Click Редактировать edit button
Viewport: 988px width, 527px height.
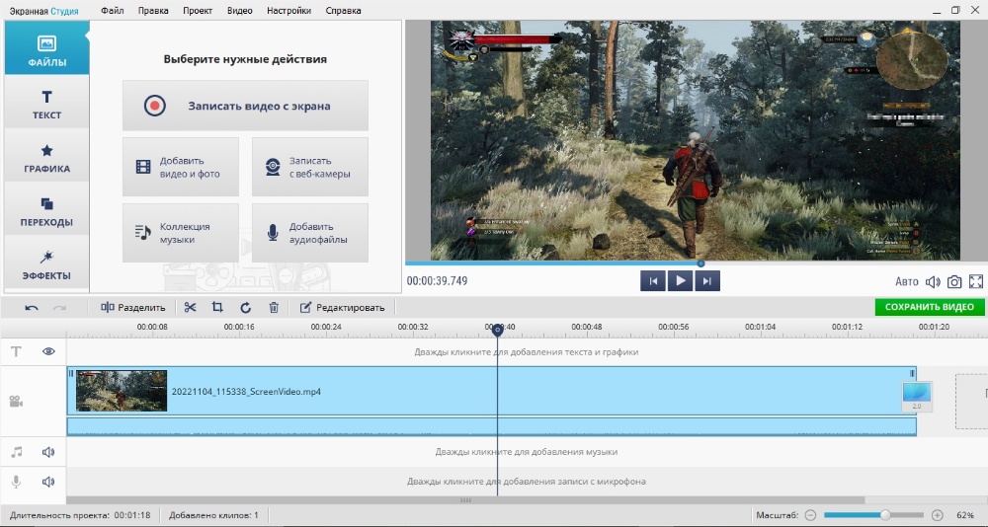click(342, 307)
